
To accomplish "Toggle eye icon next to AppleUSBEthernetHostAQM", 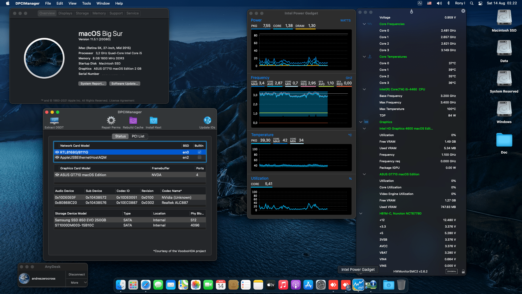I will pos(57,157).
